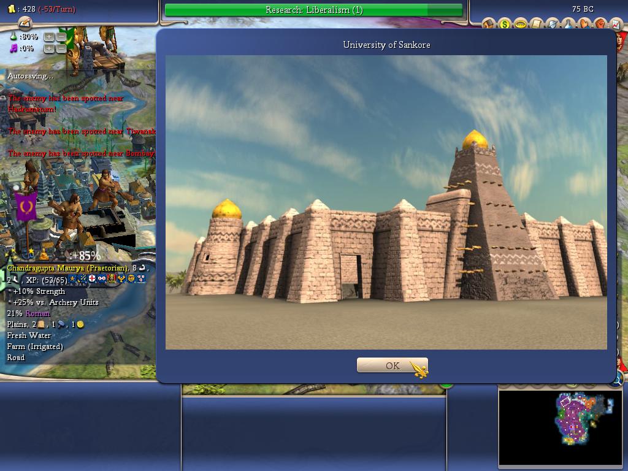Open the Victory Conditions fist icon
This screenshot has height=471, width=628.
(599, 25)
